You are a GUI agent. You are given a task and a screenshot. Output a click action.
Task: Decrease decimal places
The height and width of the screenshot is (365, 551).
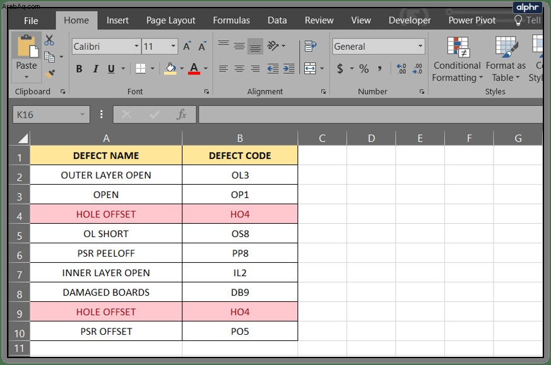417,69
